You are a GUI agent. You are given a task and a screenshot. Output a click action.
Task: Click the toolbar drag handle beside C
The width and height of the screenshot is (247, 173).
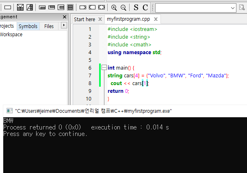point(152,8)
